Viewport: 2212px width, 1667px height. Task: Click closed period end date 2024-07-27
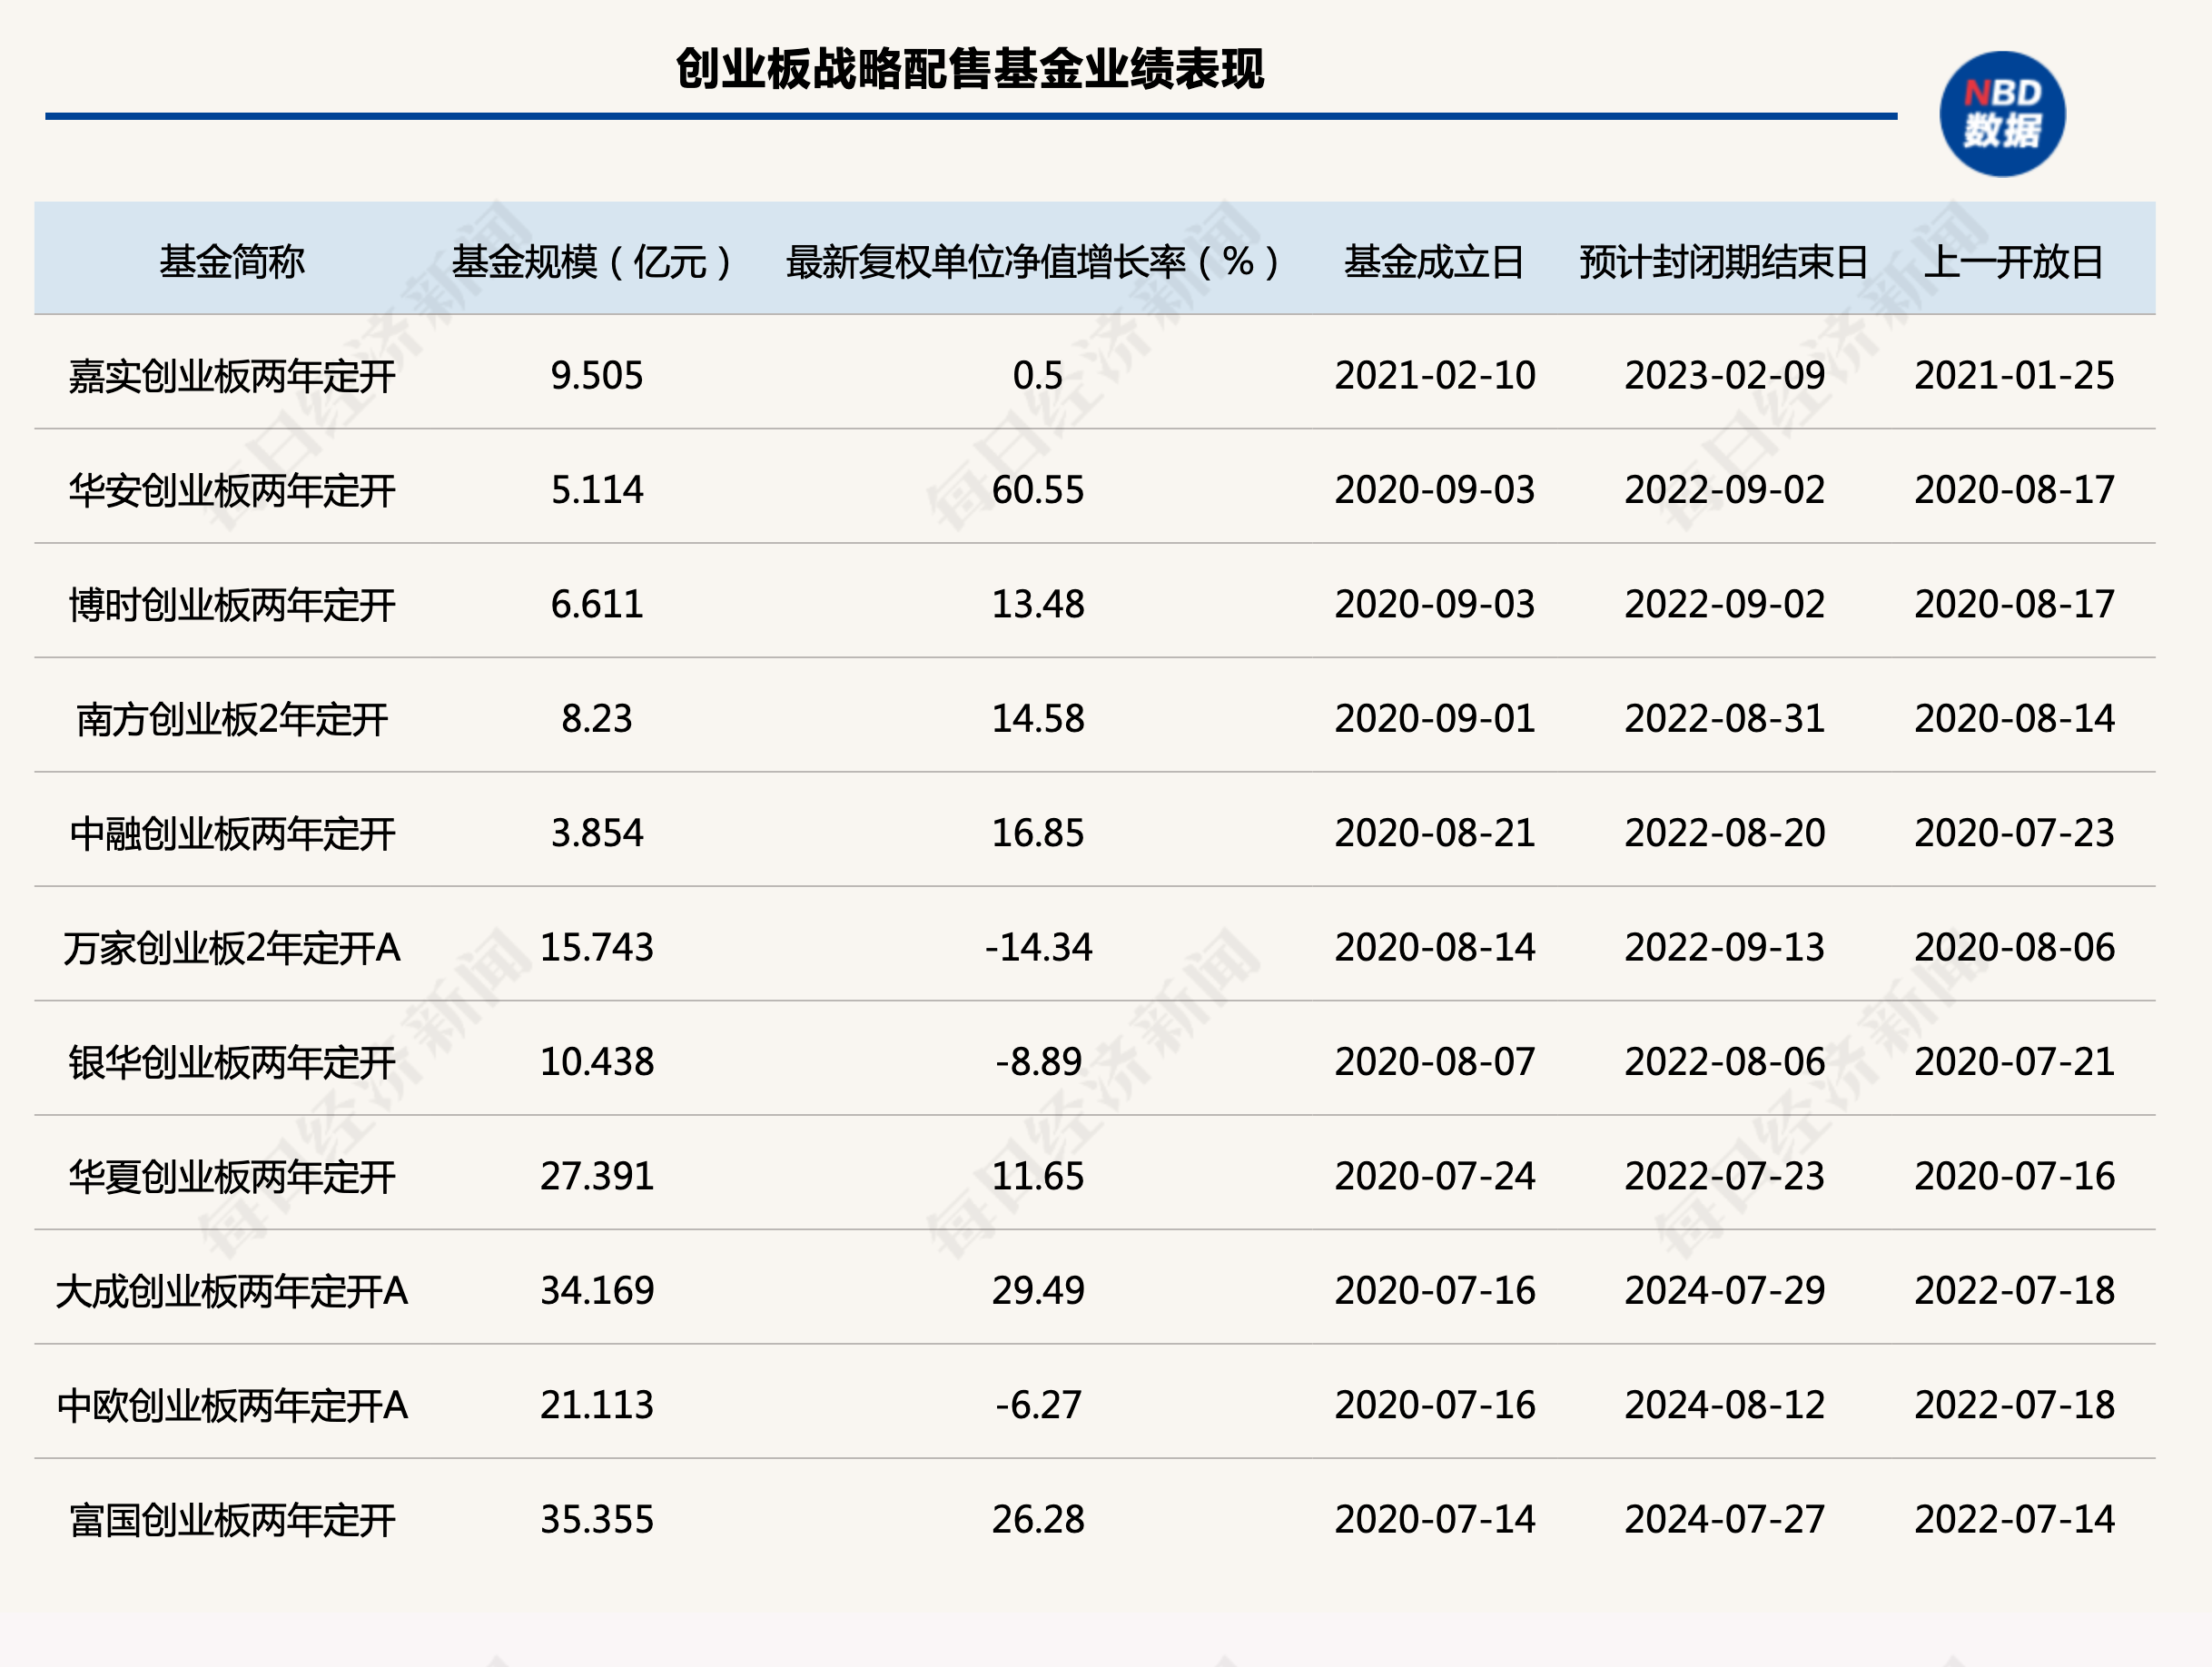(1725, 1520)
